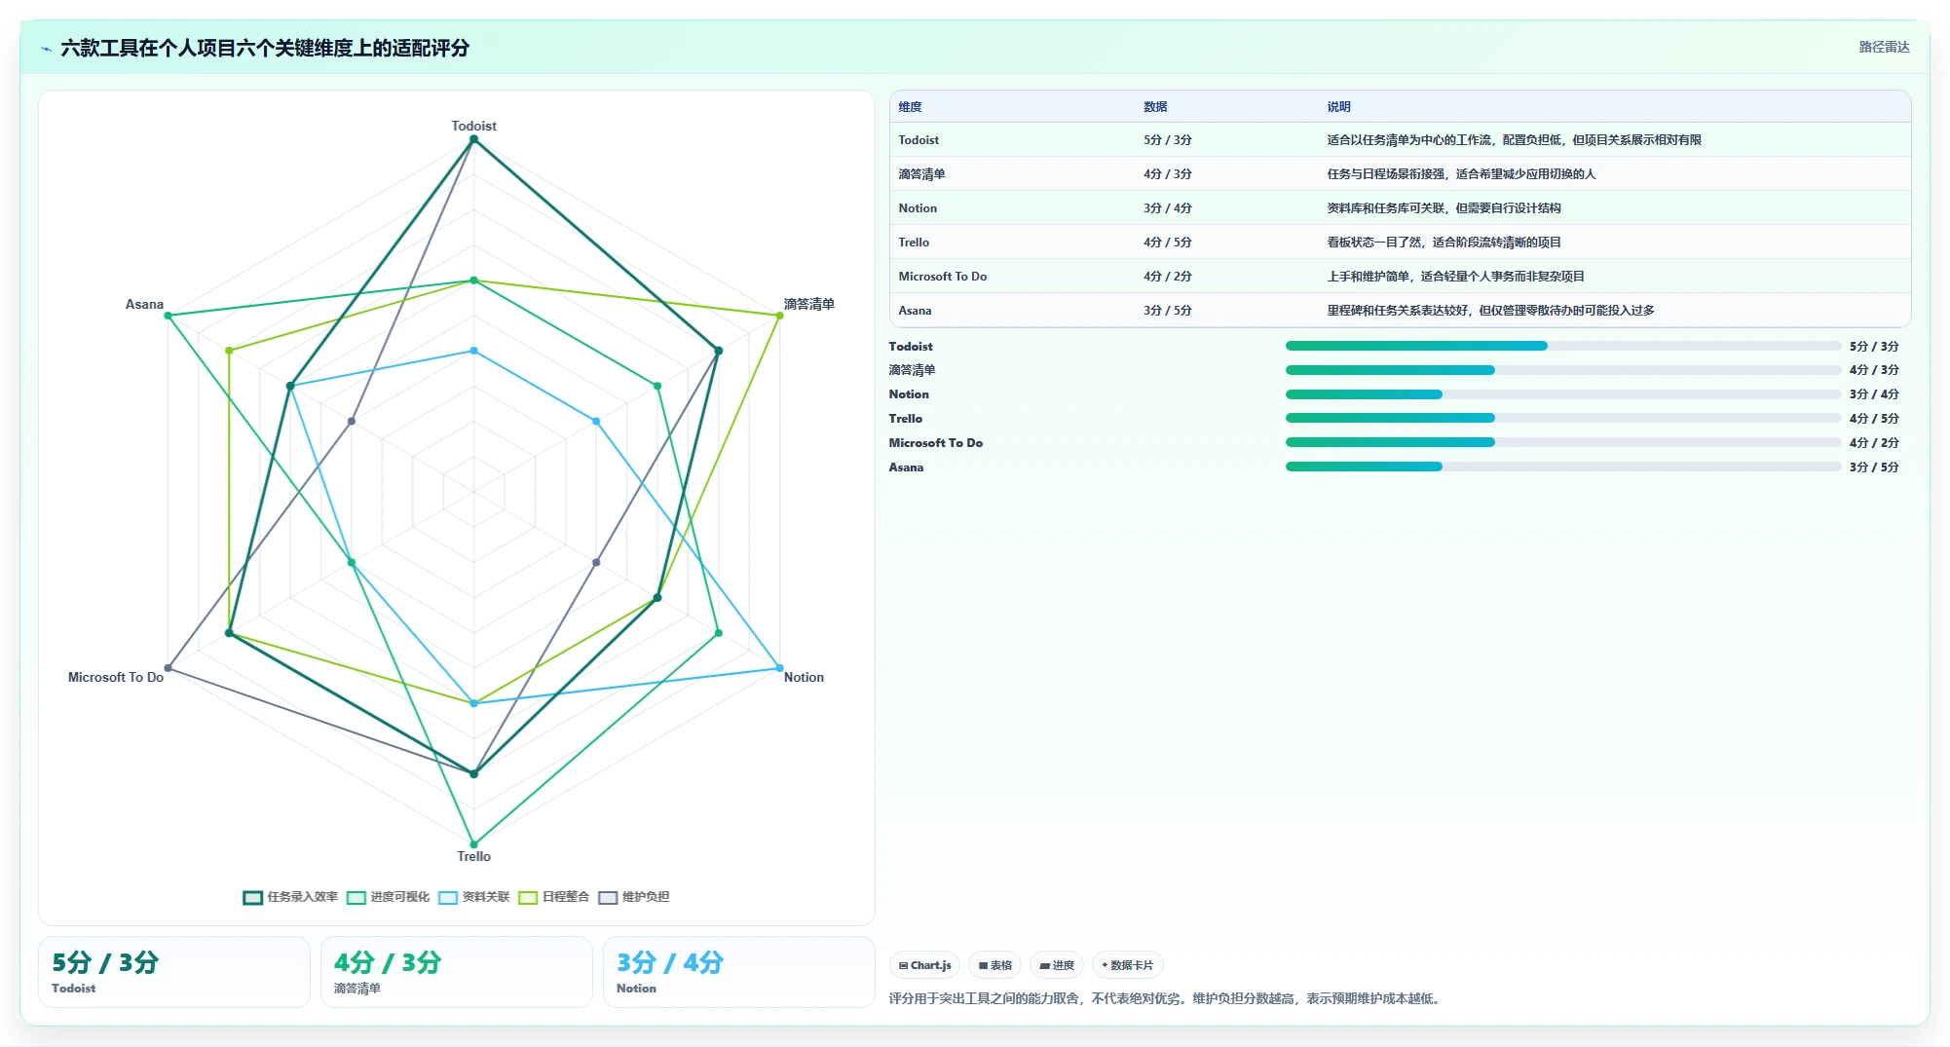Screen dimensions: 1950x1047
Task: Click the Notion axis label on radar
Action: pyautogui.click(x=804, y=677)
